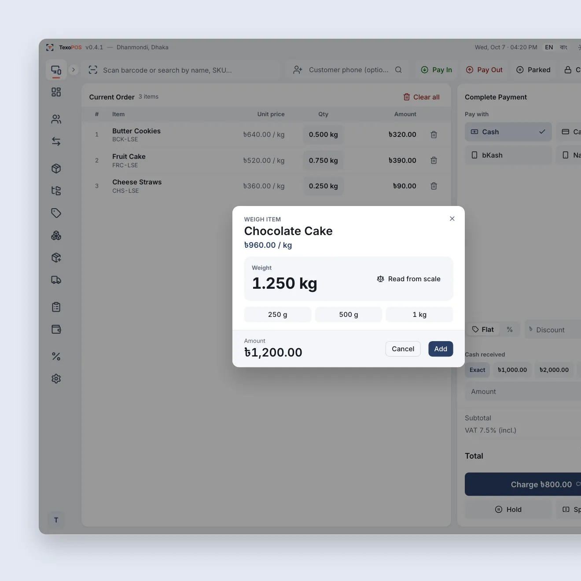Choose Exact cash received
581x581 pixels.
477,370
